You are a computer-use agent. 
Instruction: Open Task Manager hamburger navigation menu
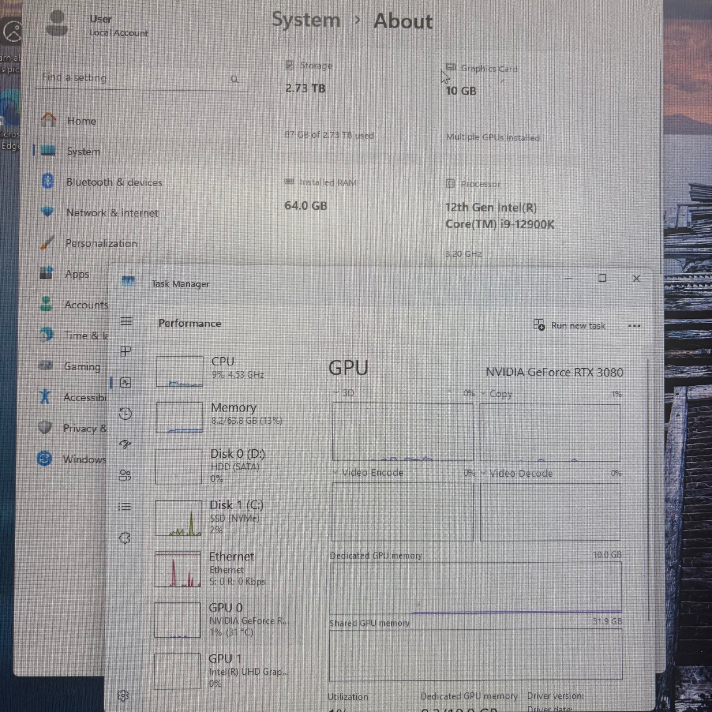coord(126,321)
